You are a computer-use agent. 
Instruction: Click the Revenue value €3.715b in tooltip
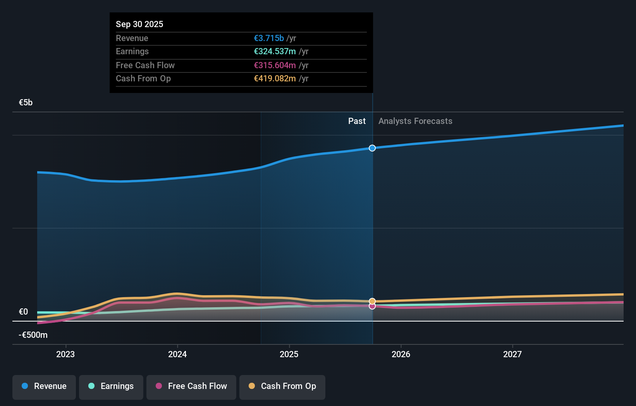pos(270,38)
